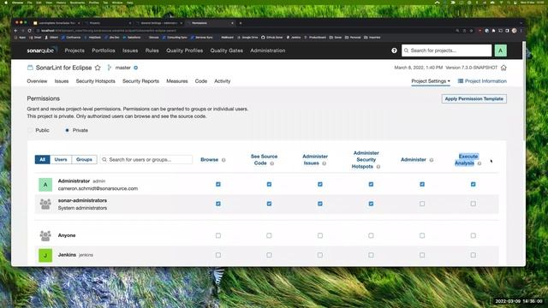The image size is (548, 308).
Task: Click the project icon left of SonarLint title
Action: [x=30, y=68]
